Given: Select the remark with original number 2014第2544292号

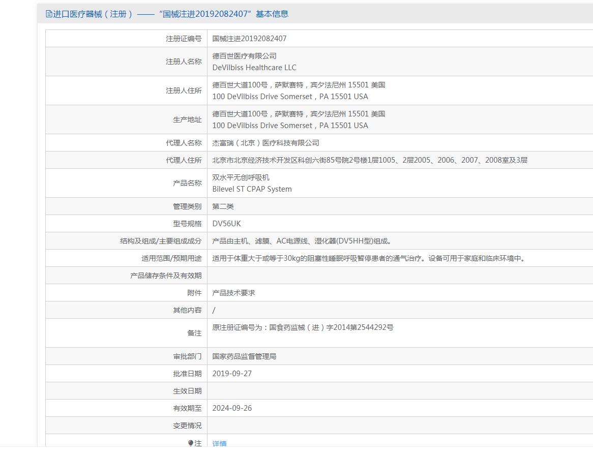Looking at the screenshot, I should (x=303, y=327).
